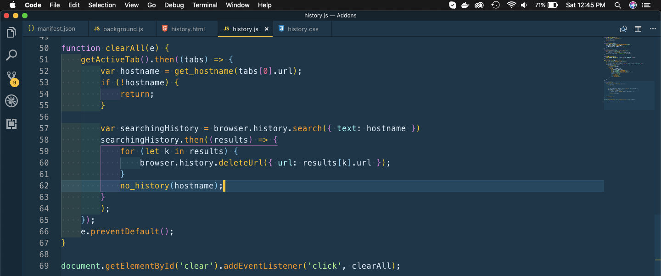
Task: Click searchingHistory variable on line 57
Action: [159, 128]
